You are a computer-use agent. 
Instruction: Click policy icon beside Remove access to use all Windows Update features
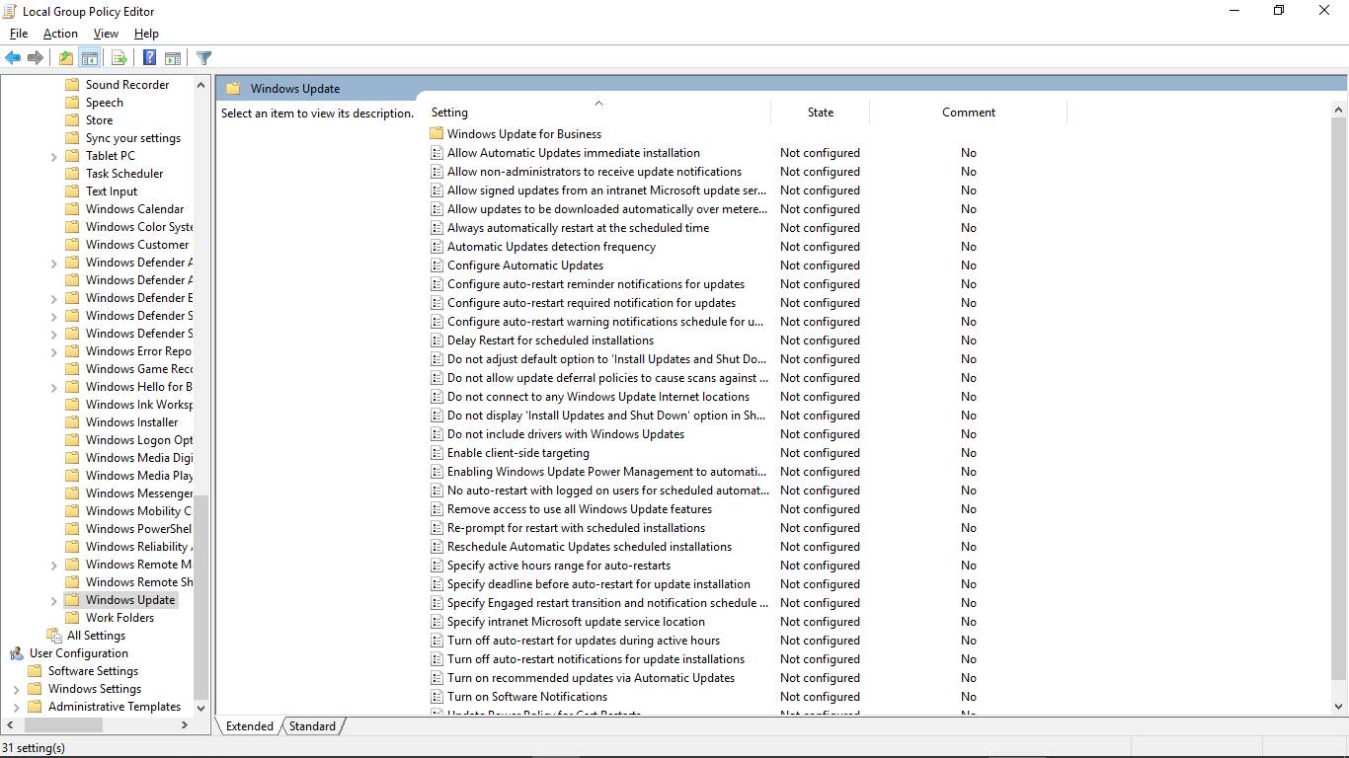pos(436,509)
